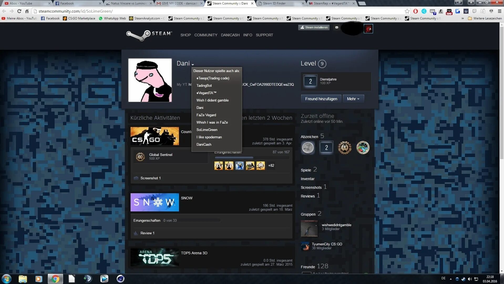Open the Global Sentinel CS:GO badge under Abzeichen

pyautogui.click(x=344, y=148)
